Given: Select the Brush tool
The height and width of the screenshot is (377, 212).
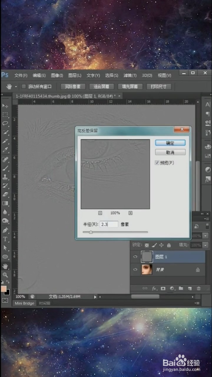Looking at the screenshot, I should (x=5, y=168).
